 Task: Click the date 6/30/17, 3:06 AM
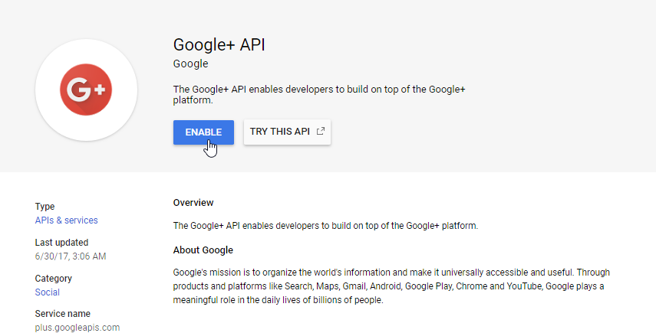[x=71, y=256]
